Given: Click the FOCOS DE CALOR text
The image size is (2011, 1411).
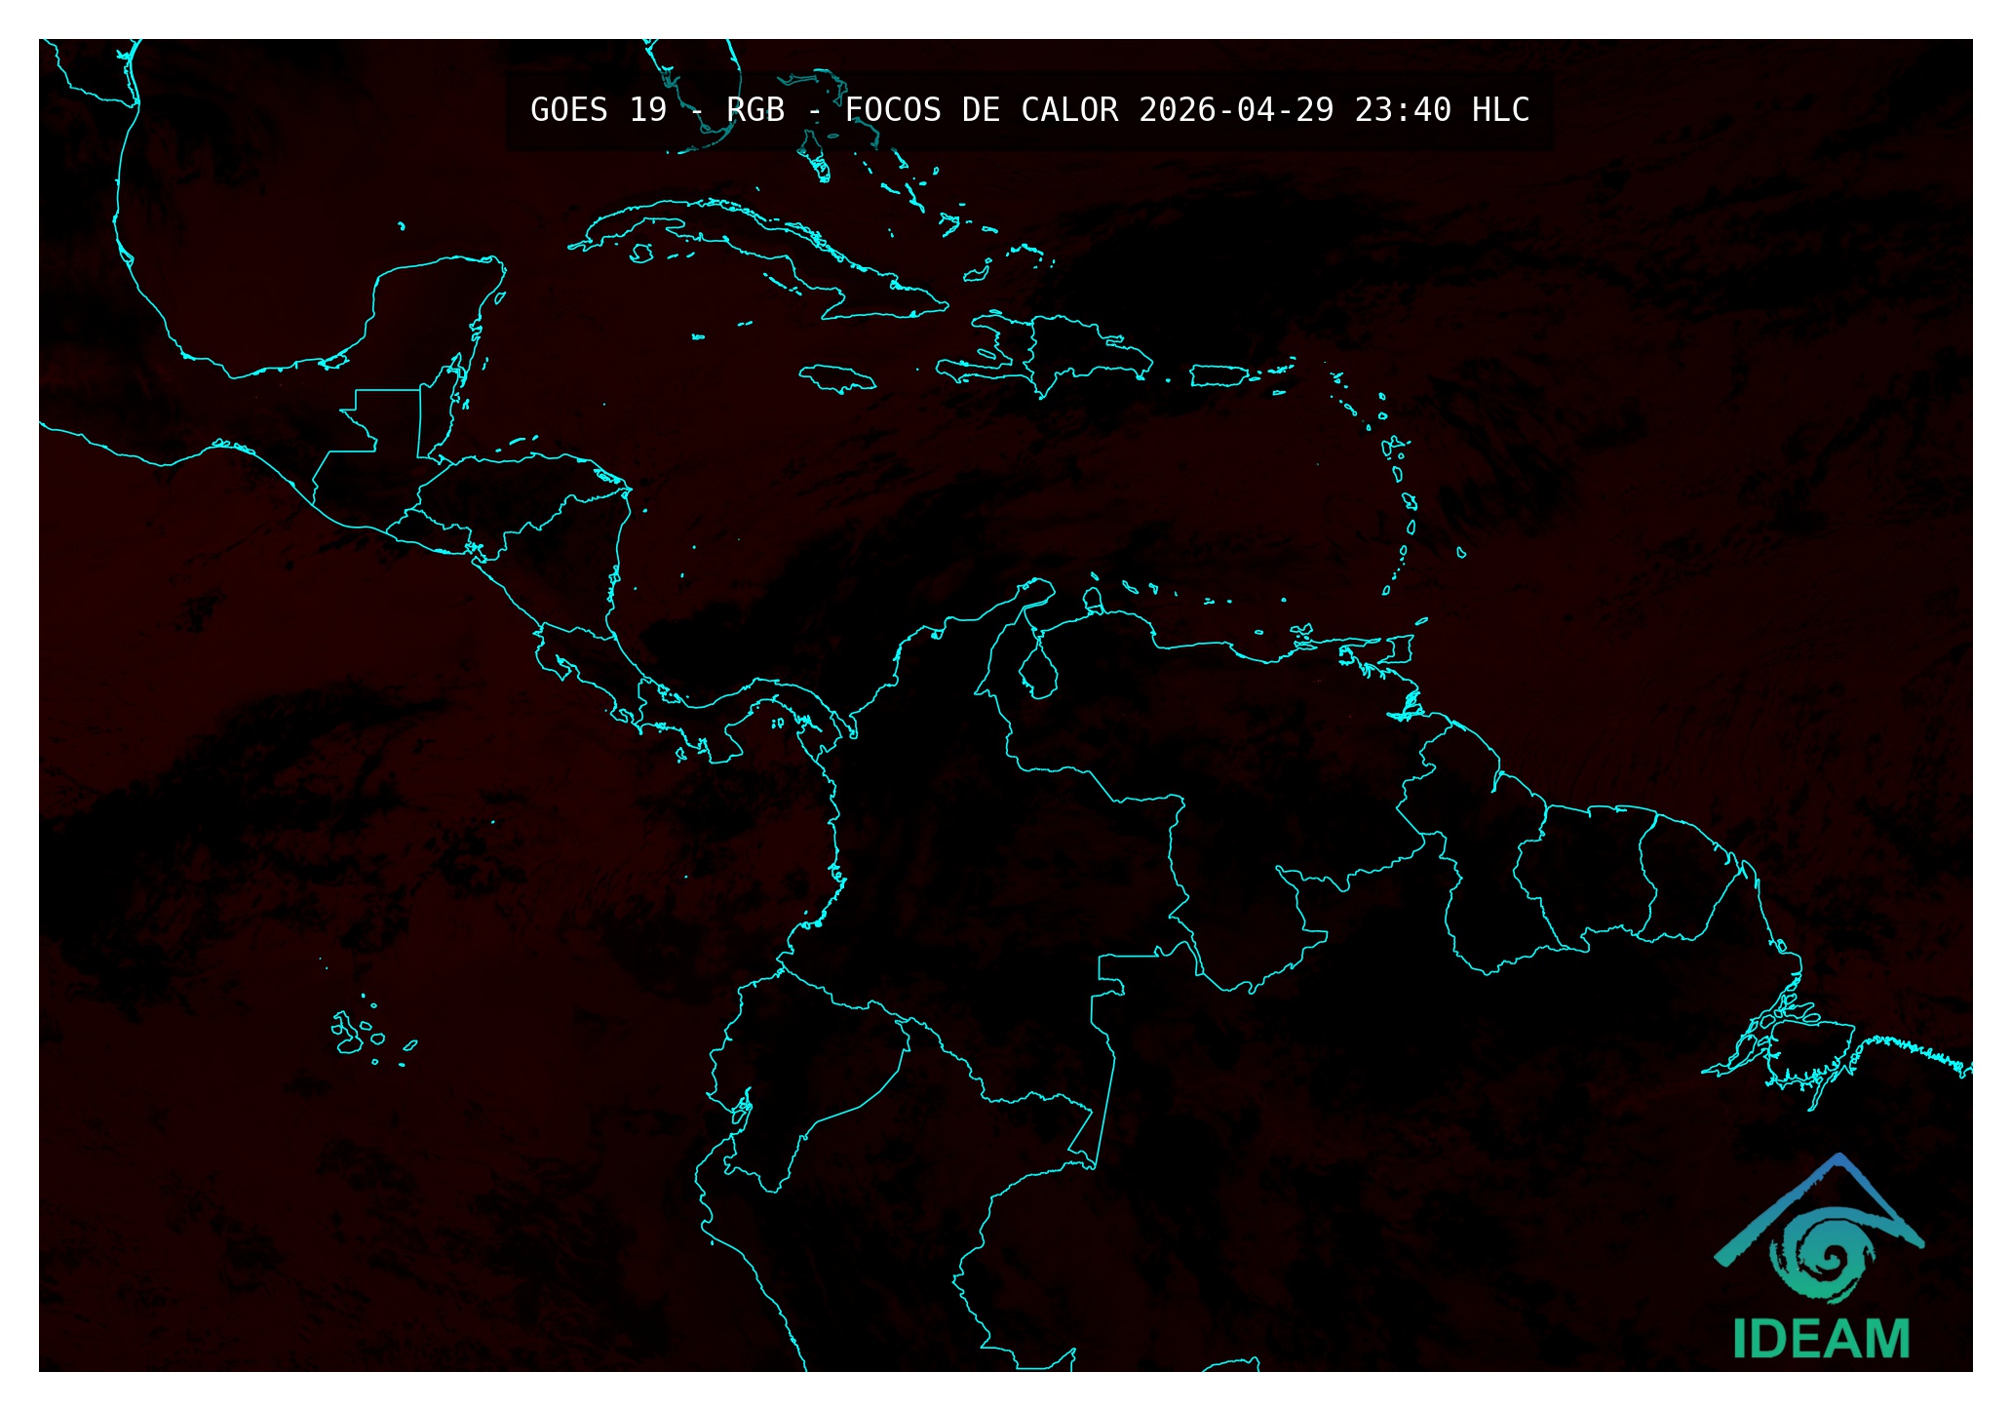Looking at the screenshot, I should [981, 110].
